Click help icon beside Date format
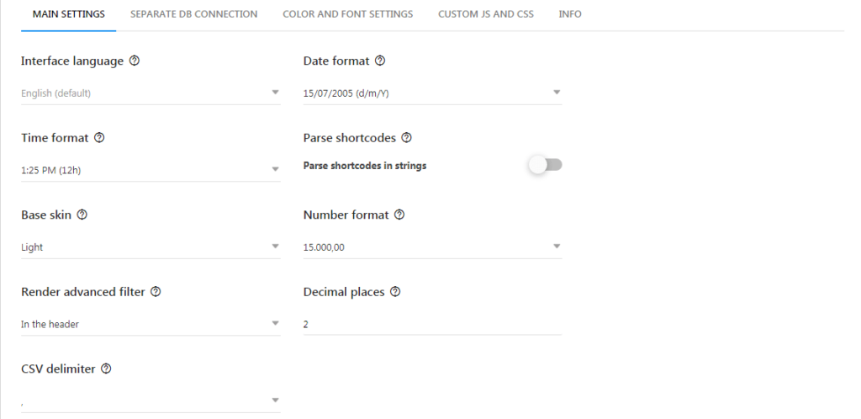 pyautogui.click(x=380, y=61)
